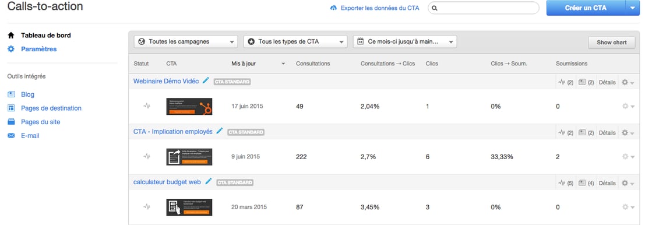Open faded gear menu on 17 juin 2015 row

click(628, 106)
